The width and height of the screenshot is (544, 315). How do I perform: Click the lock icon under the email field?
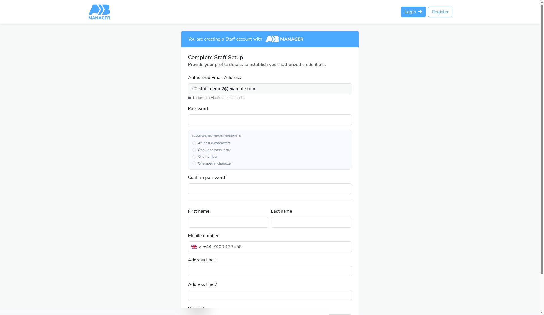tap(190, 98)
